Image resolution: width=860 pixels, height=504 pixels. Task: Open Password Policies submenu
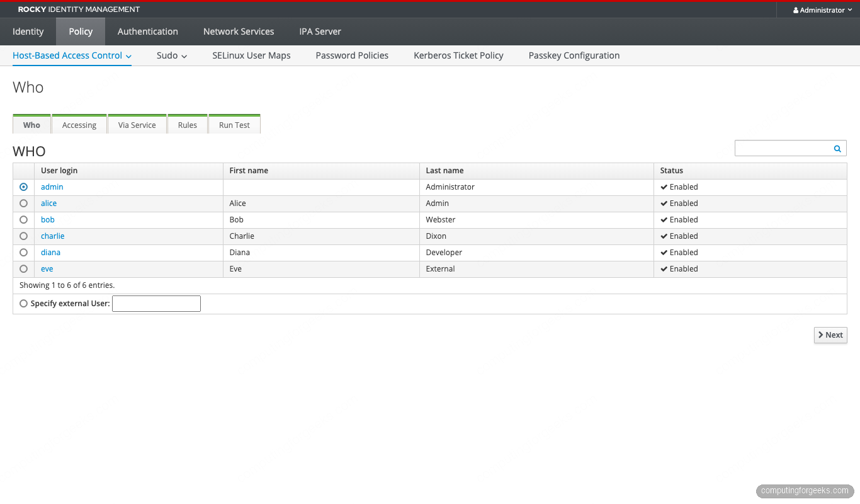click(x=352, y=55)
